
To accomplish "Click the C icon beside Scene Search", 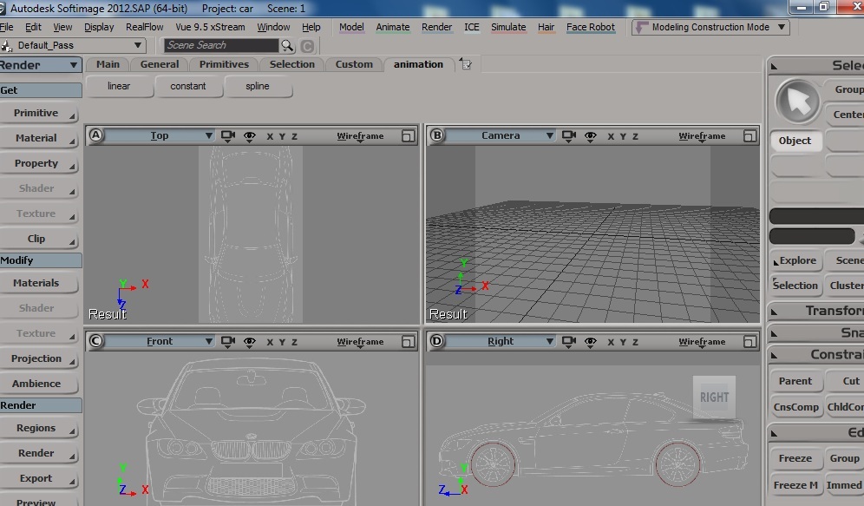I will coord(307,46).
